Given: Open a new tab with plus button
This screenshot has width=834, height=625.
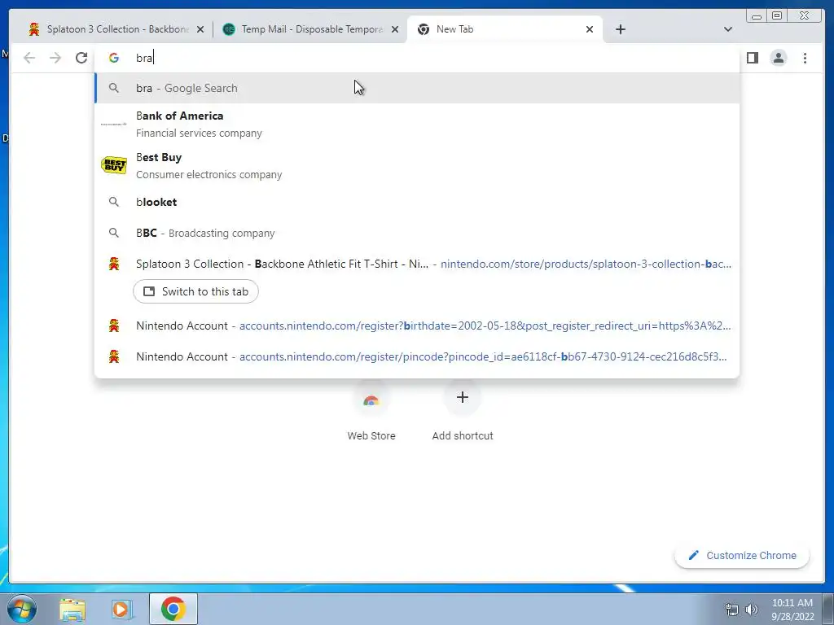Looking at the screenshot, I should click(620, 29).
